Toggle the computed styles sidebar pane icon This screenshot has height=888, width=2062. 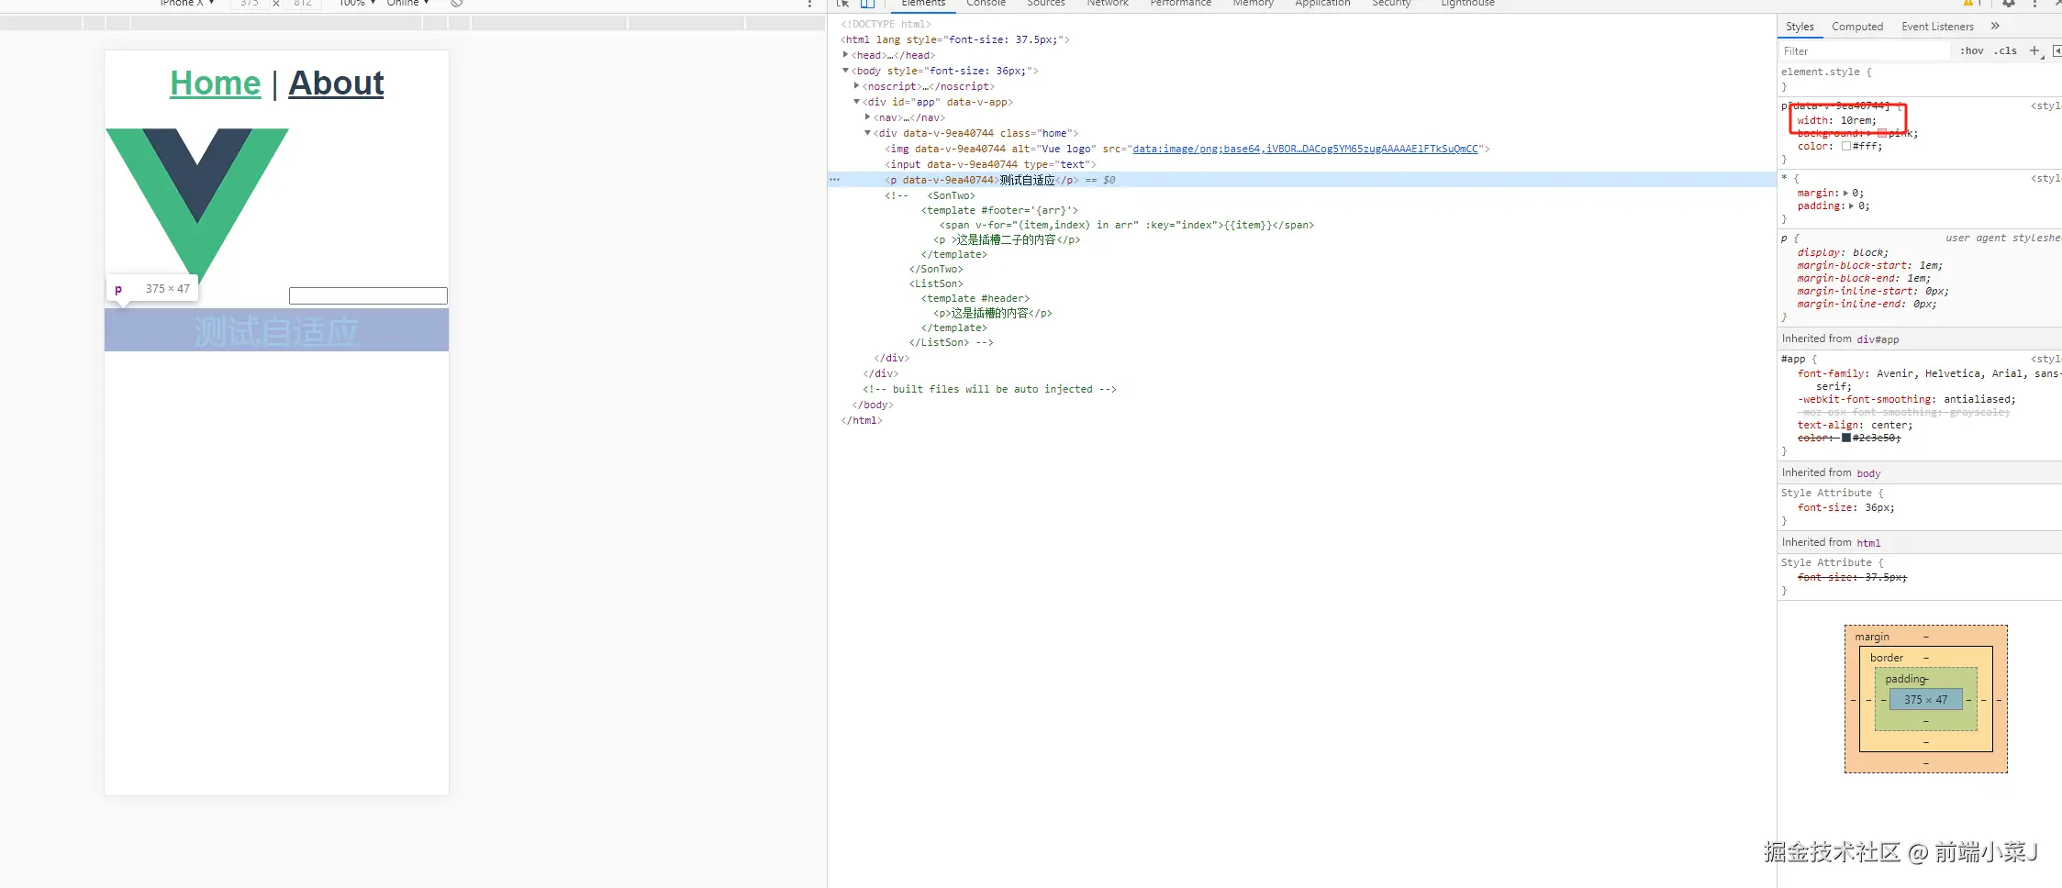(x=2056, y=51)
